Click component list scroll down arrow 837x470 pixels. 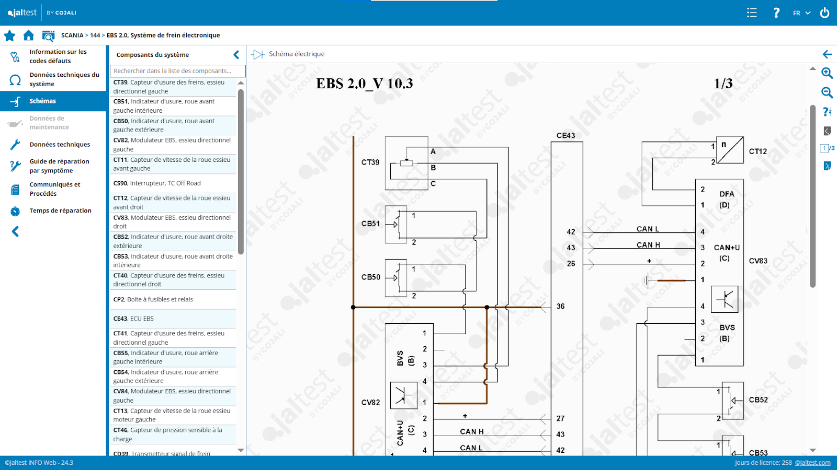click(241, 450)
